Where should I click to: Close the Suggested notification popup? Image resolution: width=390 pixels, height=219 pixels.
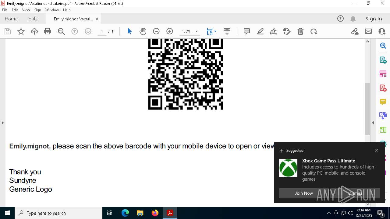[377, 150]
